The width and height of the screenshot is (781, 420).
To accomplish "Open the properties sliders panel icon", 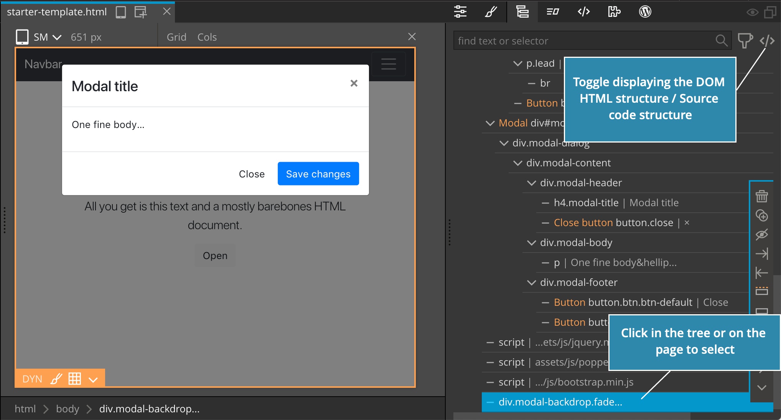I will (460, 12).
